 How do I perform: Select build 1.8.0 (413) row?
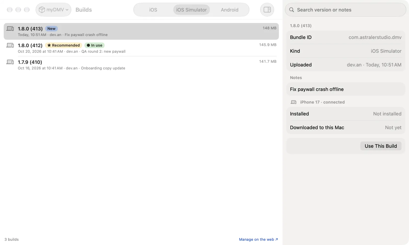coord(141,31)
